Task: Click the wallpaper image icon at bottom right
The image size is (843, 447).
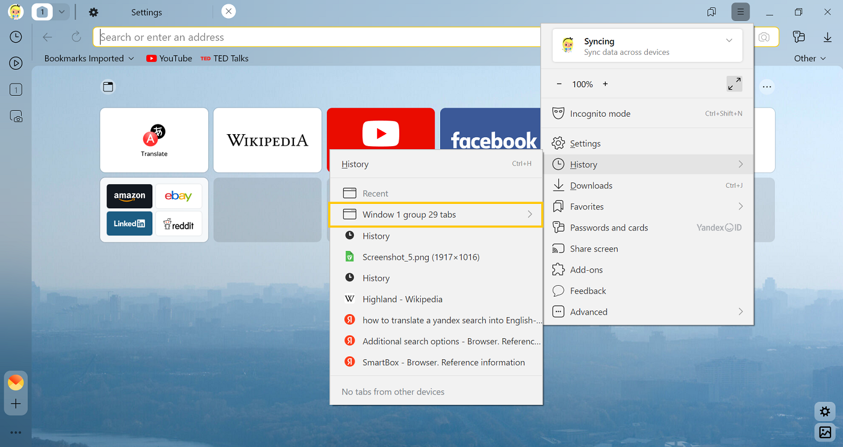Action: click(826, 433)
